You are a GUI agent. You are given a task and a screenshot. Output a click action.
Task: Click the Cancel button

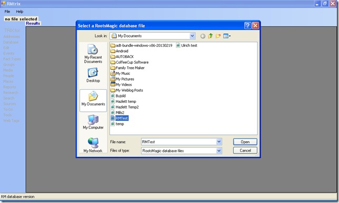(245, 150)
